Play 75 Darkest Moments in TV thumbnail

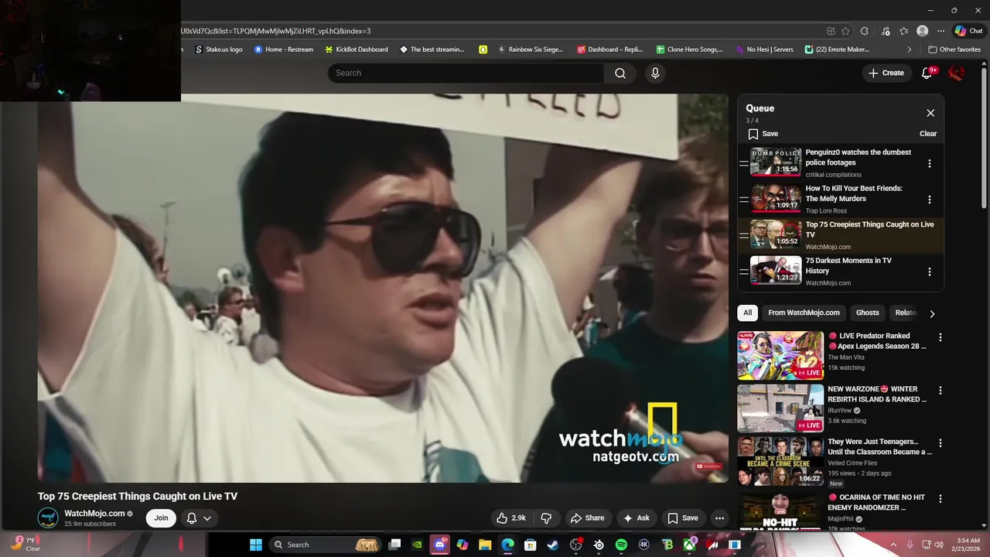pyautogui.click(x=776, y=271)
